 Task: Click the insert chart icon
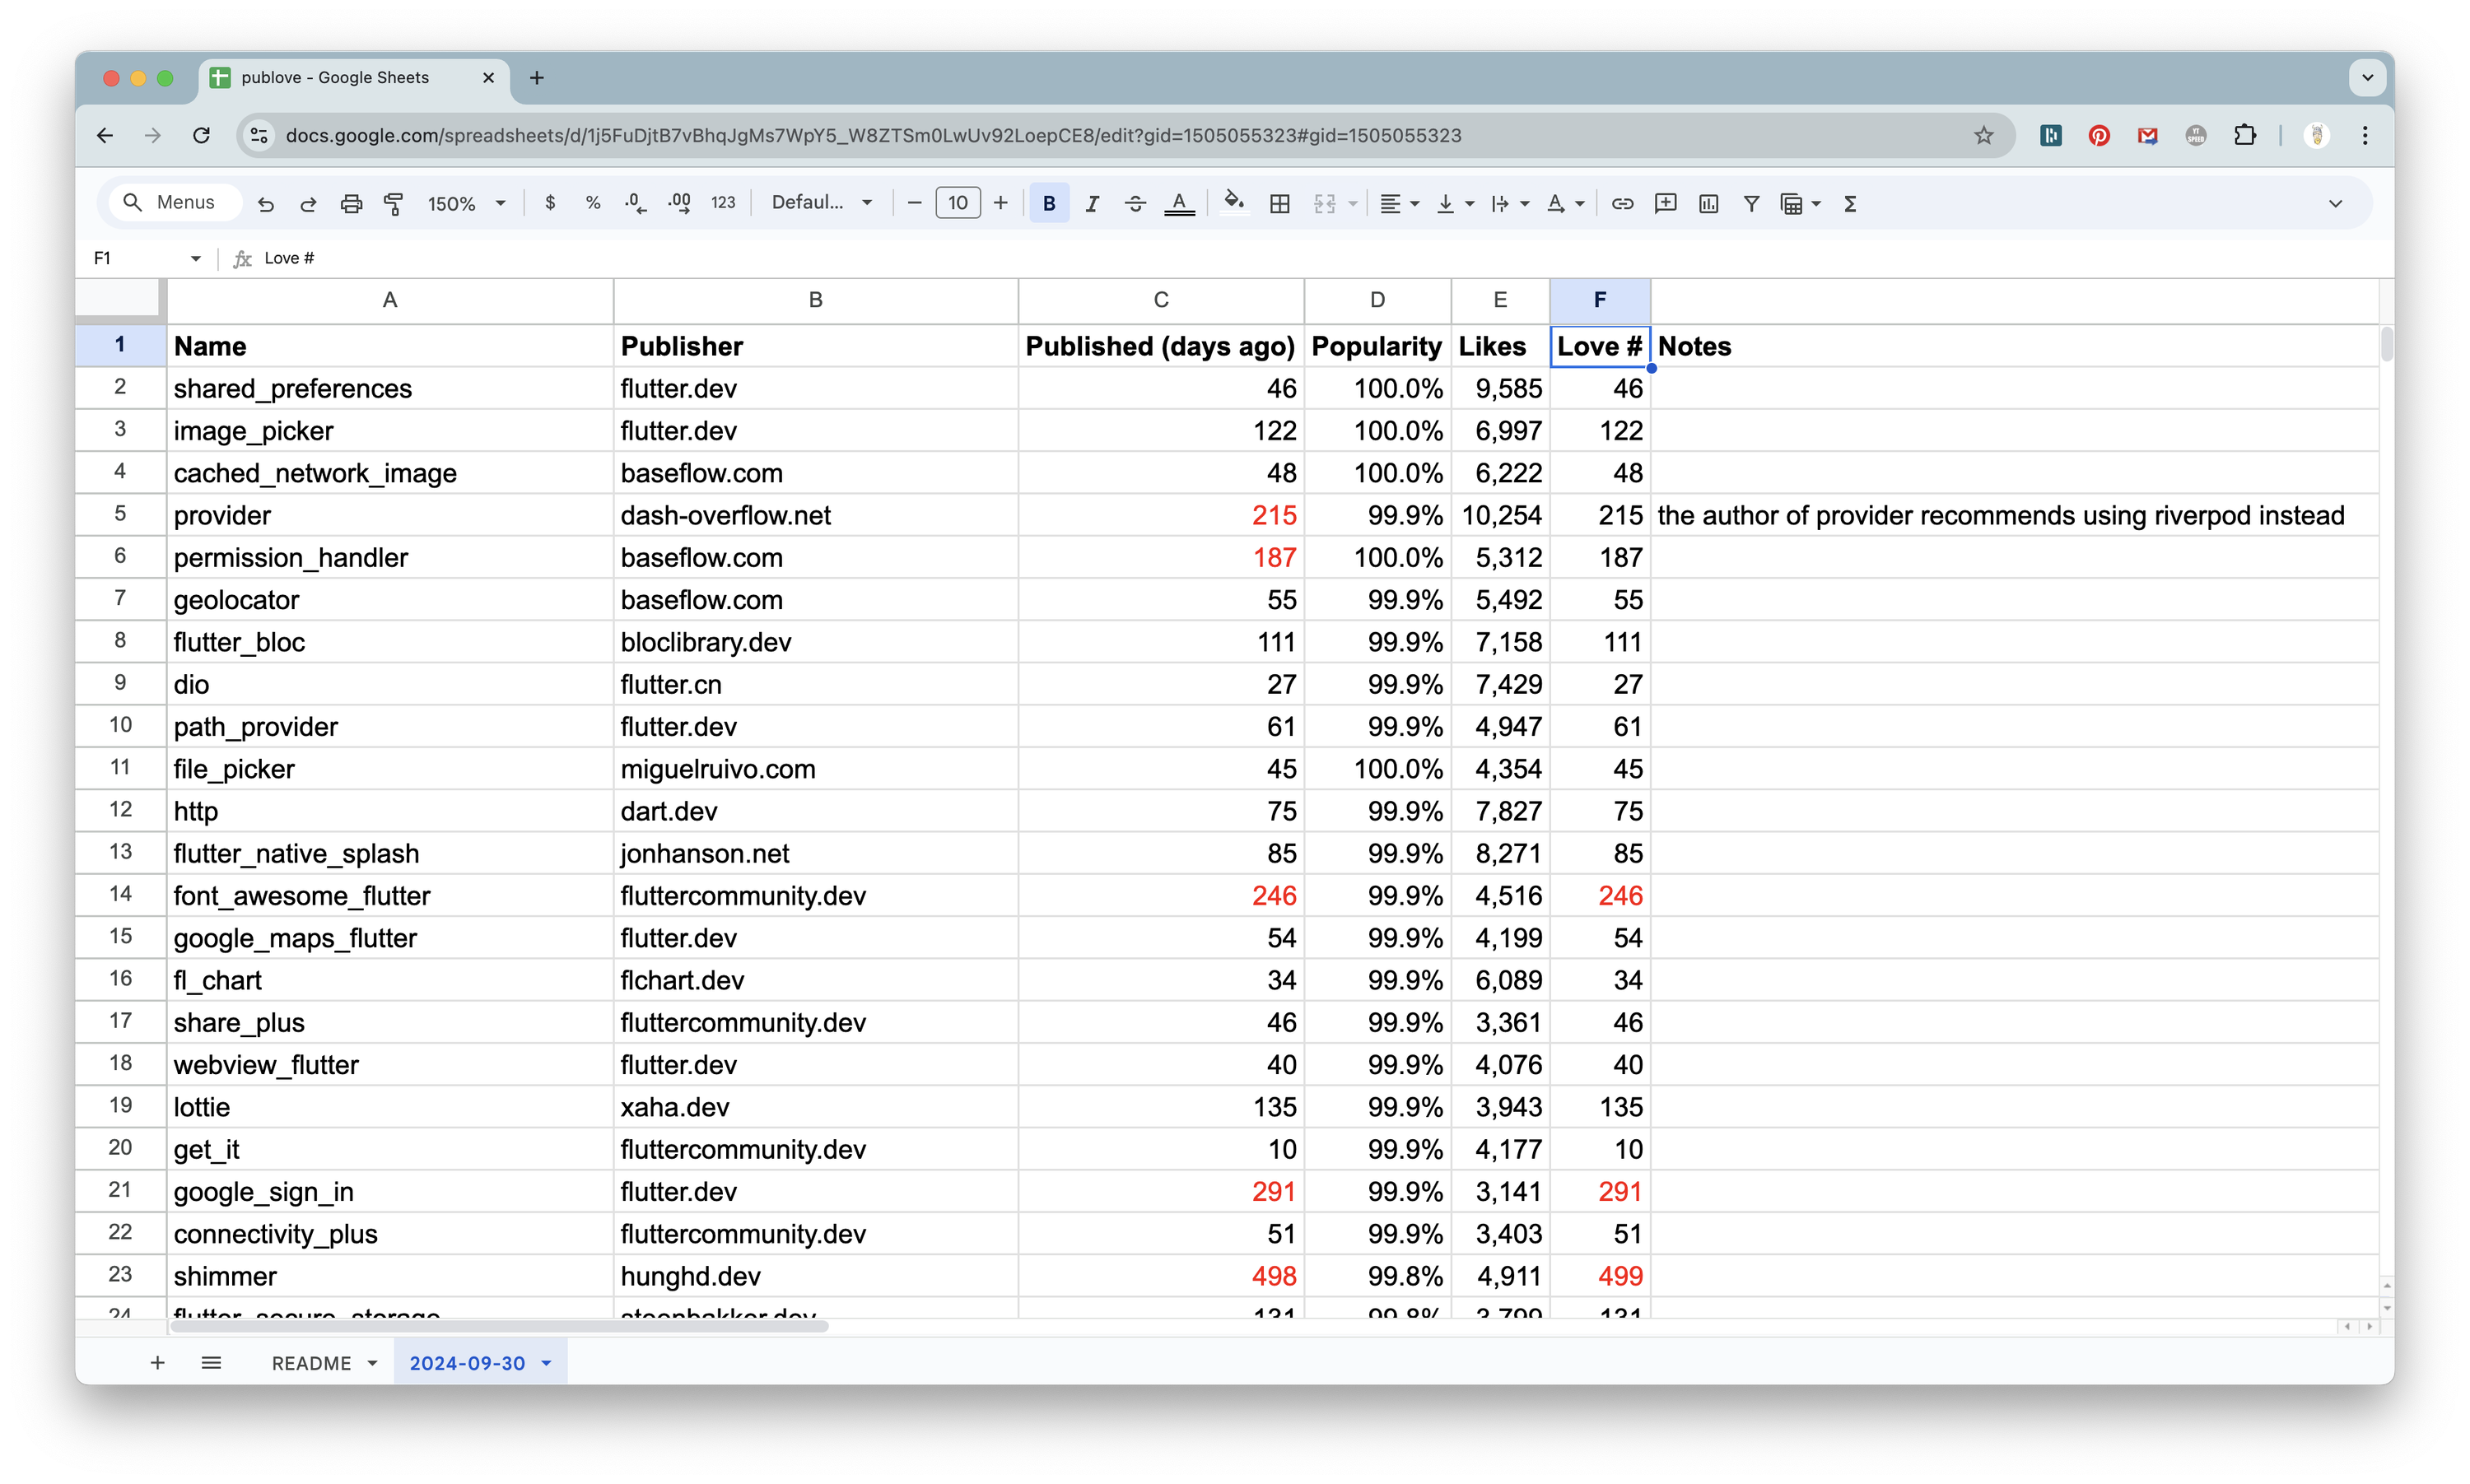(x=1708, y=204)
